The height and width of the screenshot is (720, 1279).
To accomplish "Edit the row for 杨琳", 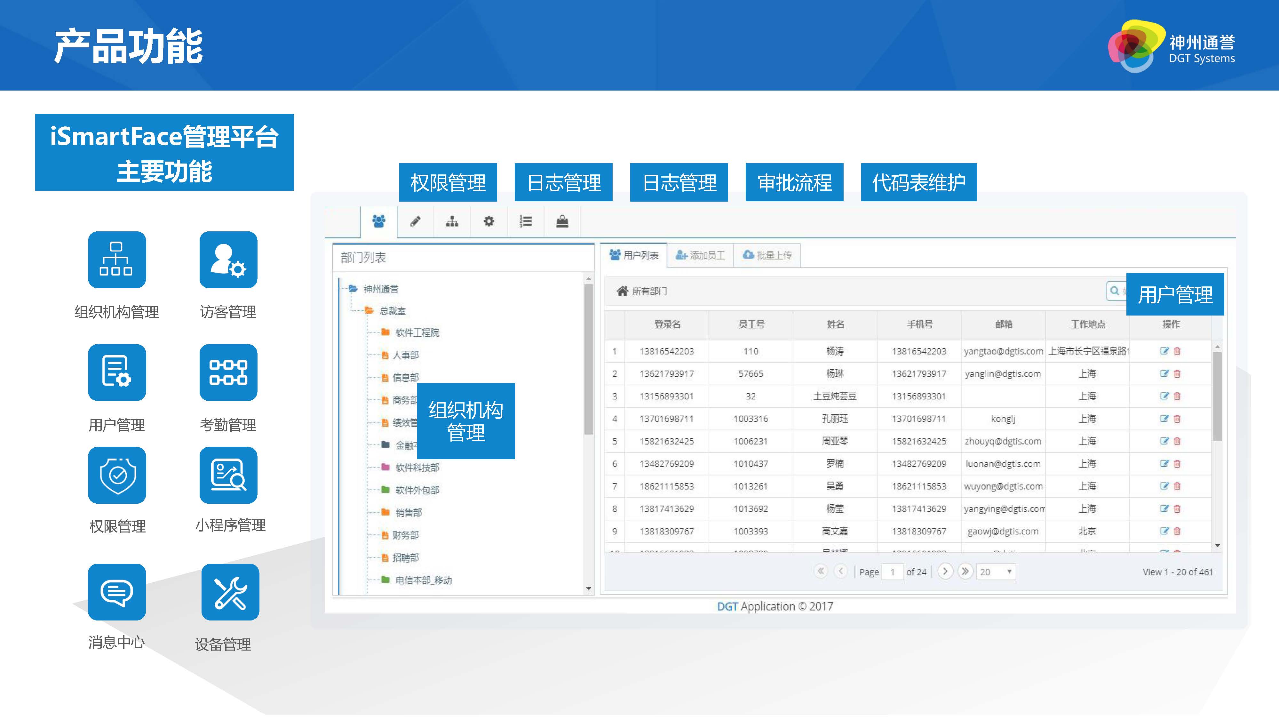I will click(x=1164, y=373).
